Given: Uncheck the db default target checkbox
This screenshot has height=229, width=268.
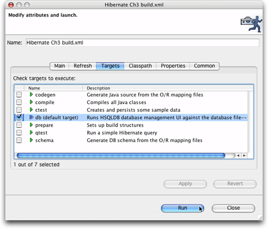Looking at the screenshot, I should [19, 117].
